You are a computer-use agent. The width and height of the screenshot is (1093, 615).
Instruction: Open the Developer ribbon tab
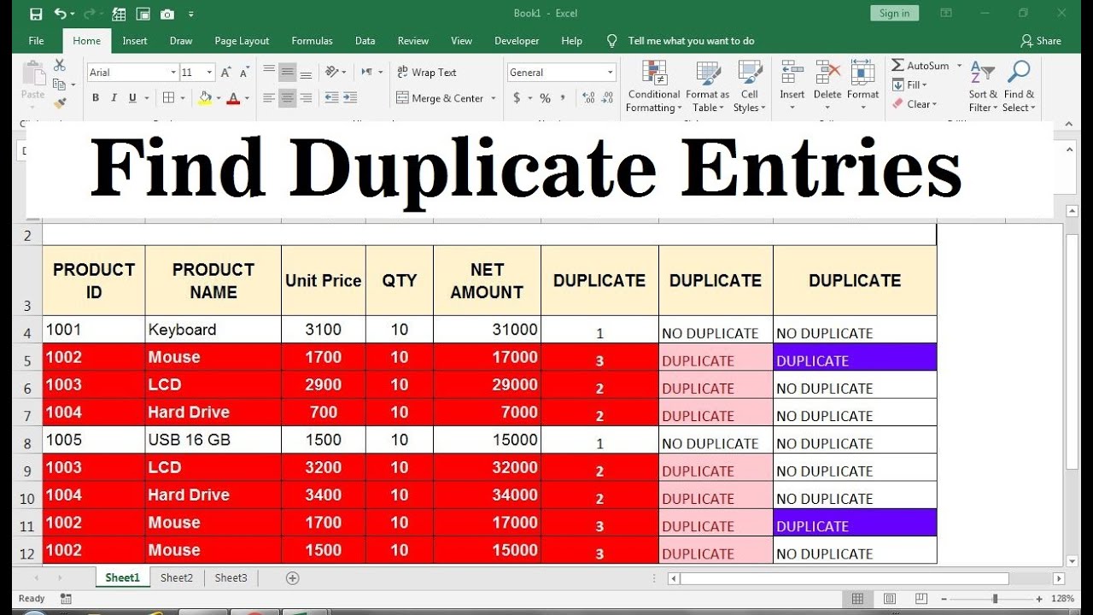click(517, 40)
